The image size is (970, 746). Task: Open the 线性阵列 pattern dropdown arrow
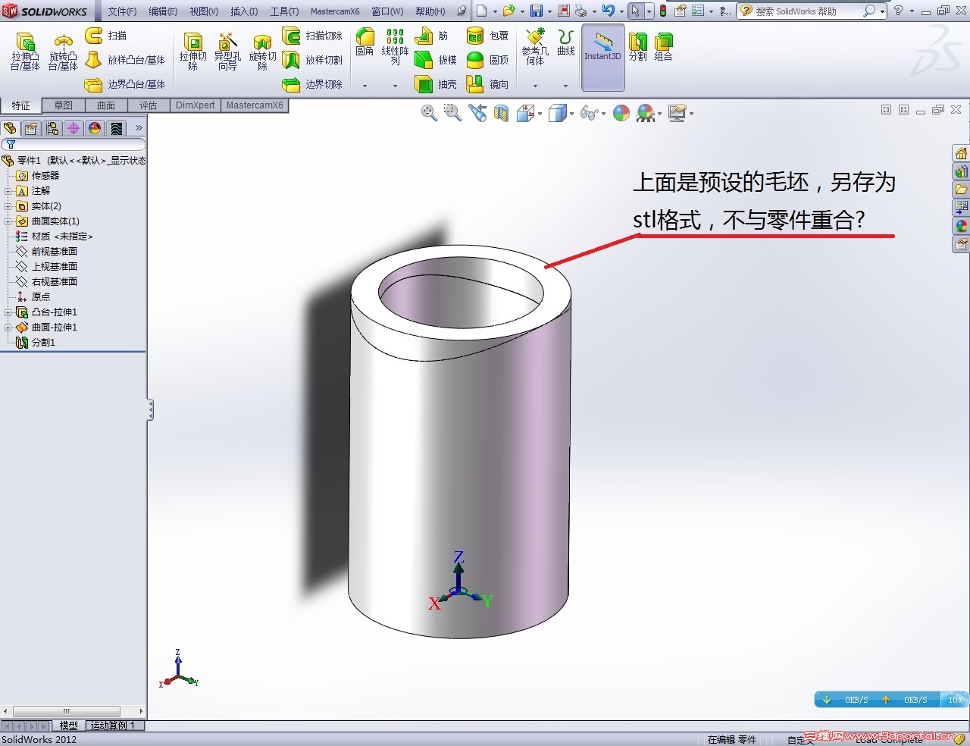tap(395, 86)
